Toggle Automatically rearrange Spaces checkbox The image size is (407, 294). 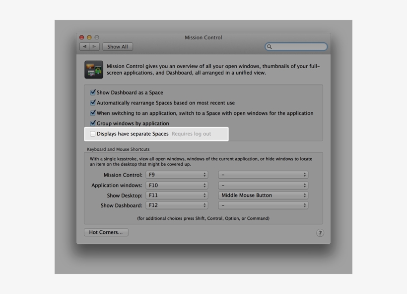pyautogui.click(x=93, y=102)
